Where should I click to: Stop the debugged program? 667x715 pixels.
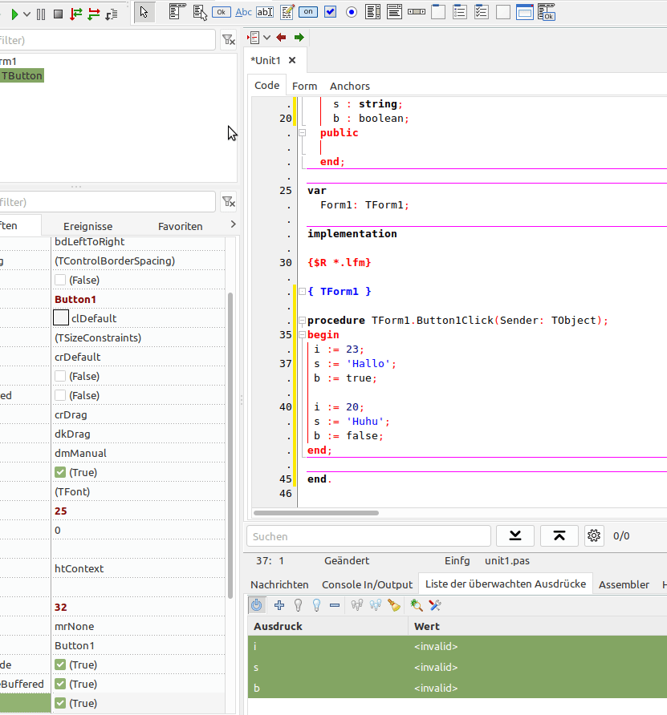58,14
